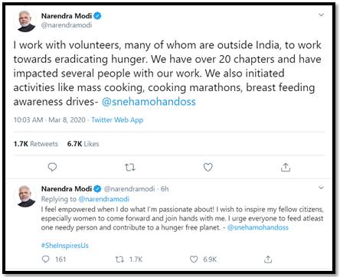Retweet the main tweet via retweet icon
Screen dimensions: 340x277
130,168
